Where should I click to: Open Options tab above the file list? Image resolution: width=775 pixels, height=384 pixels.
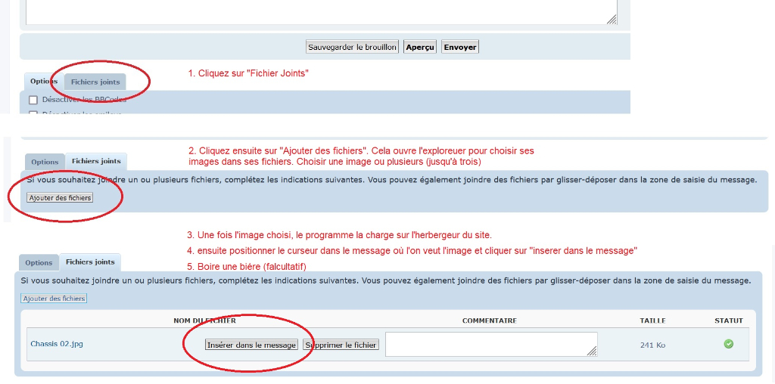[x=39, y=263]
